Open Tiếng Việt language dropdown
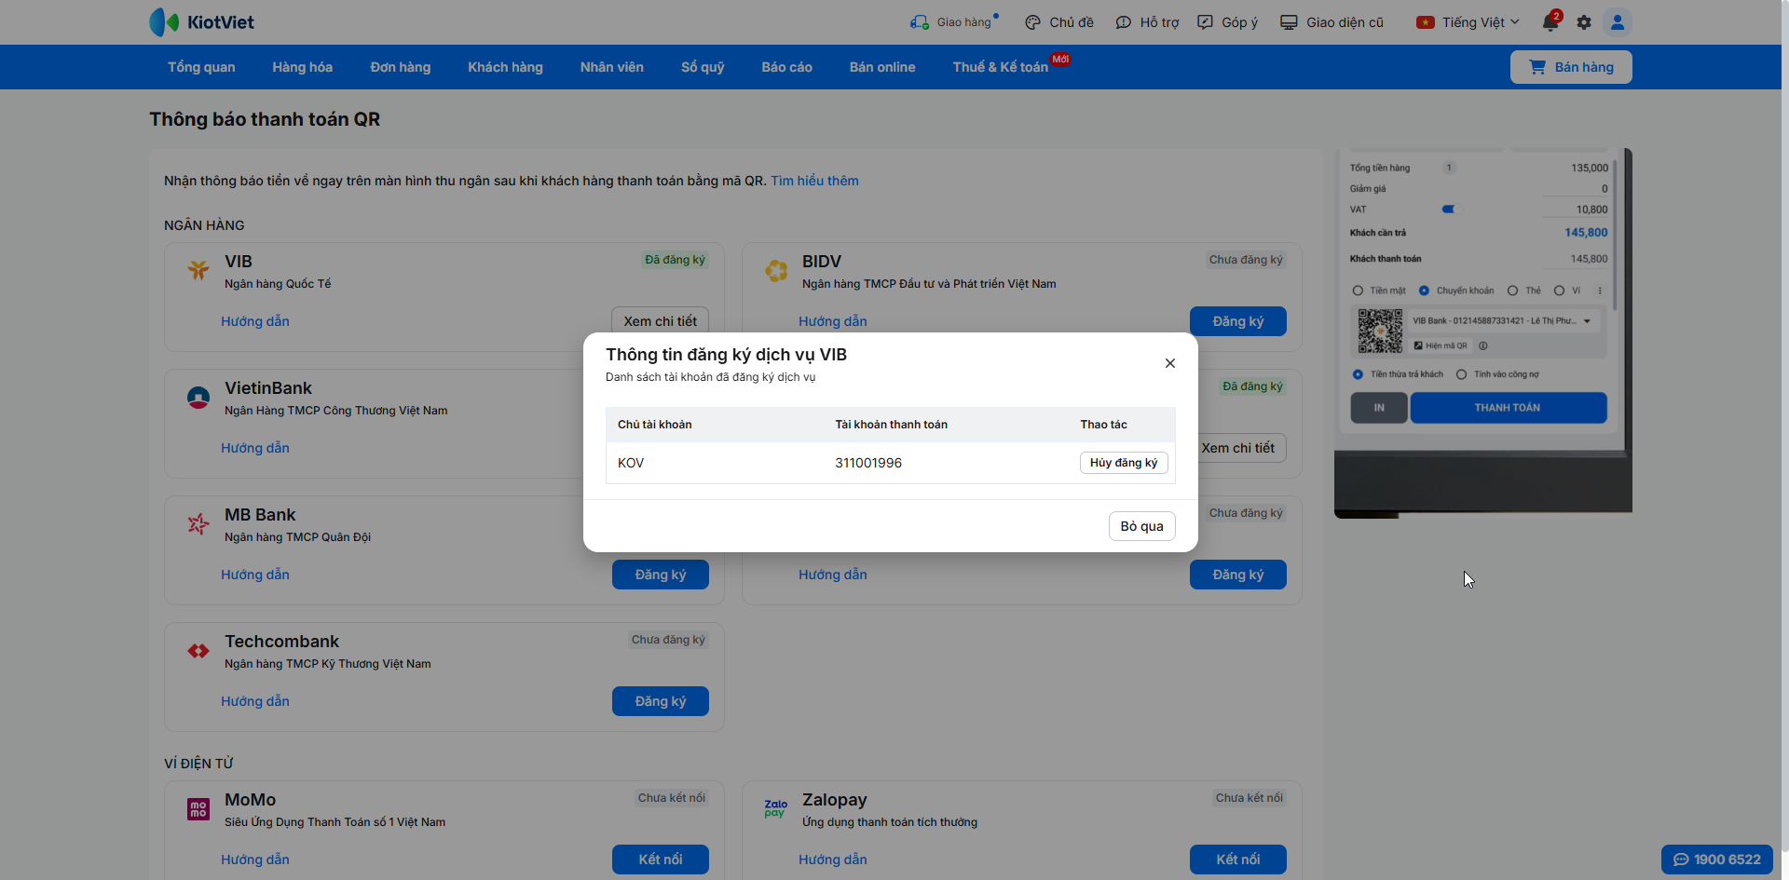 tap(1468, 22)
